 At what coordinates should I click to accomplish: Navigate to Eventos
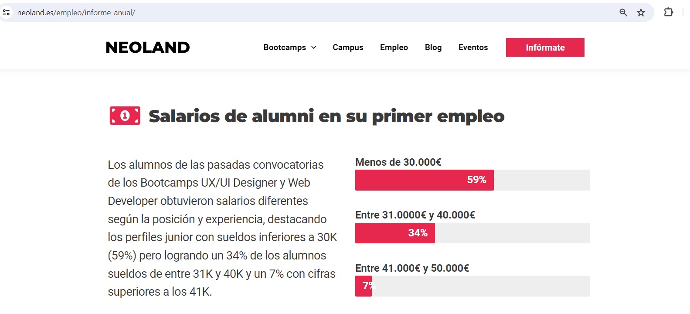(473, 48)
